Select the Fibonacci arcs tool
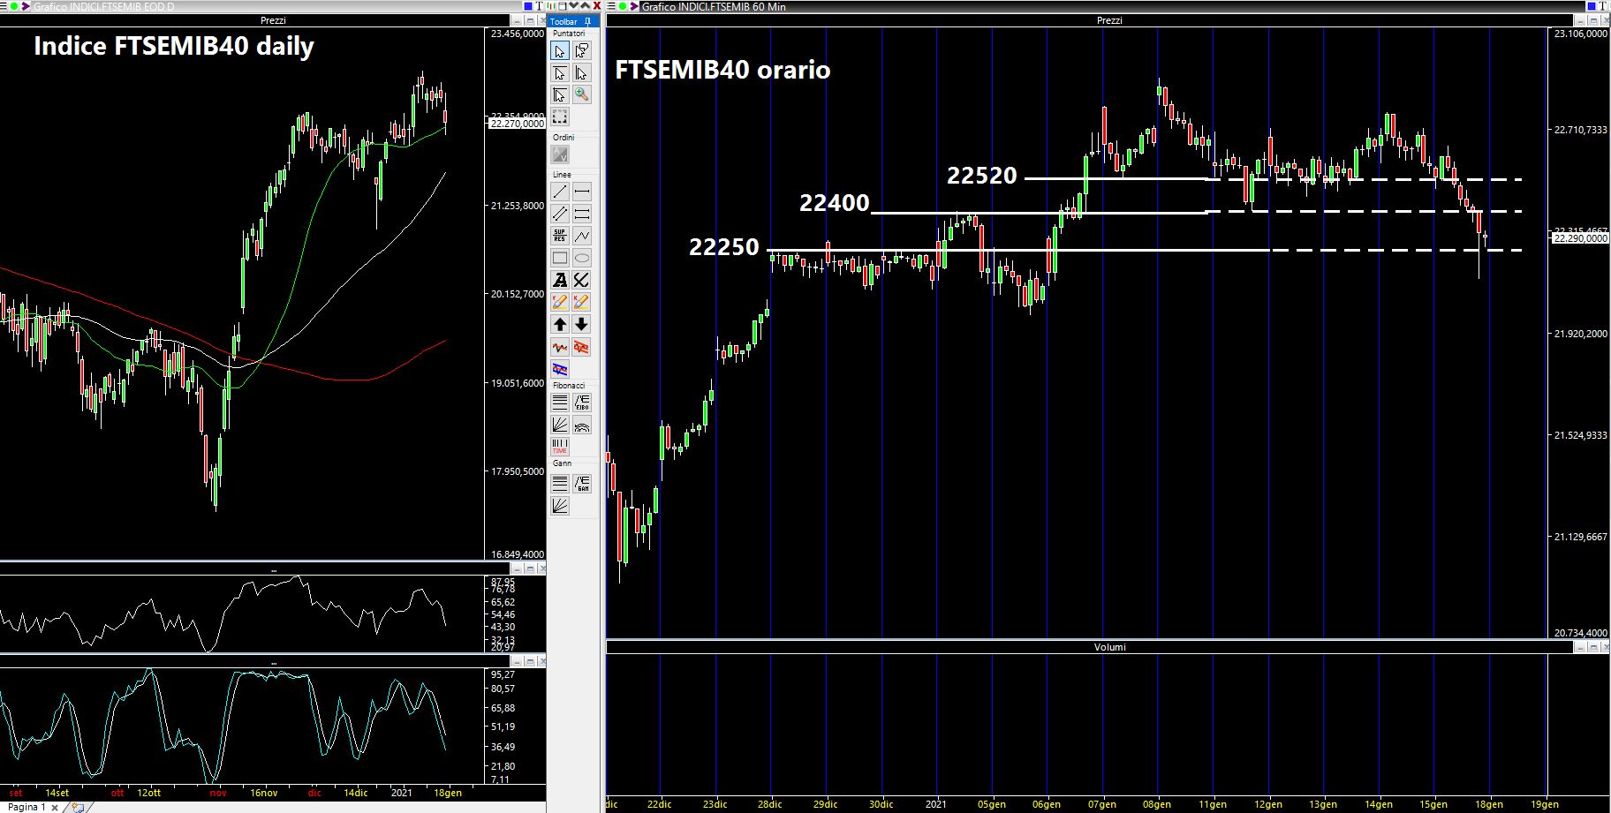The image size is (1611, 813). point(581,425)
